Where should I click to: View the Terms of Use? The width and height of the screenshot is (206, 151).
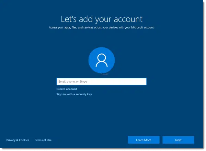coord(43,140)
